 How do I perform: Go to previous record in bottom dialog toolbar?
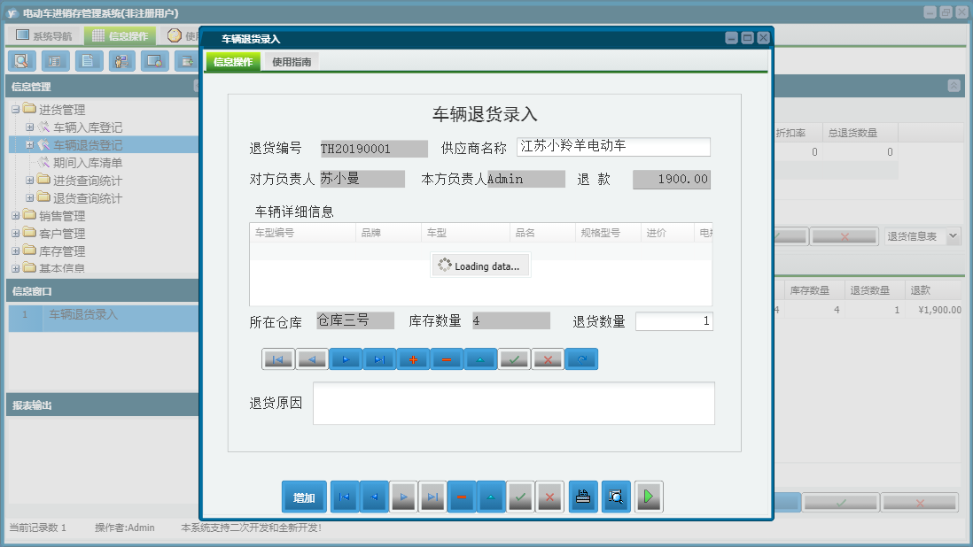[374, 497]
